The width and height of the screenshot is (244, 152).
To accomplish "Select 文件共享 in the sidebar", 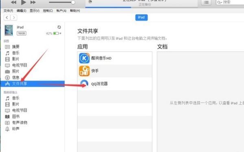I will point(33,84).
